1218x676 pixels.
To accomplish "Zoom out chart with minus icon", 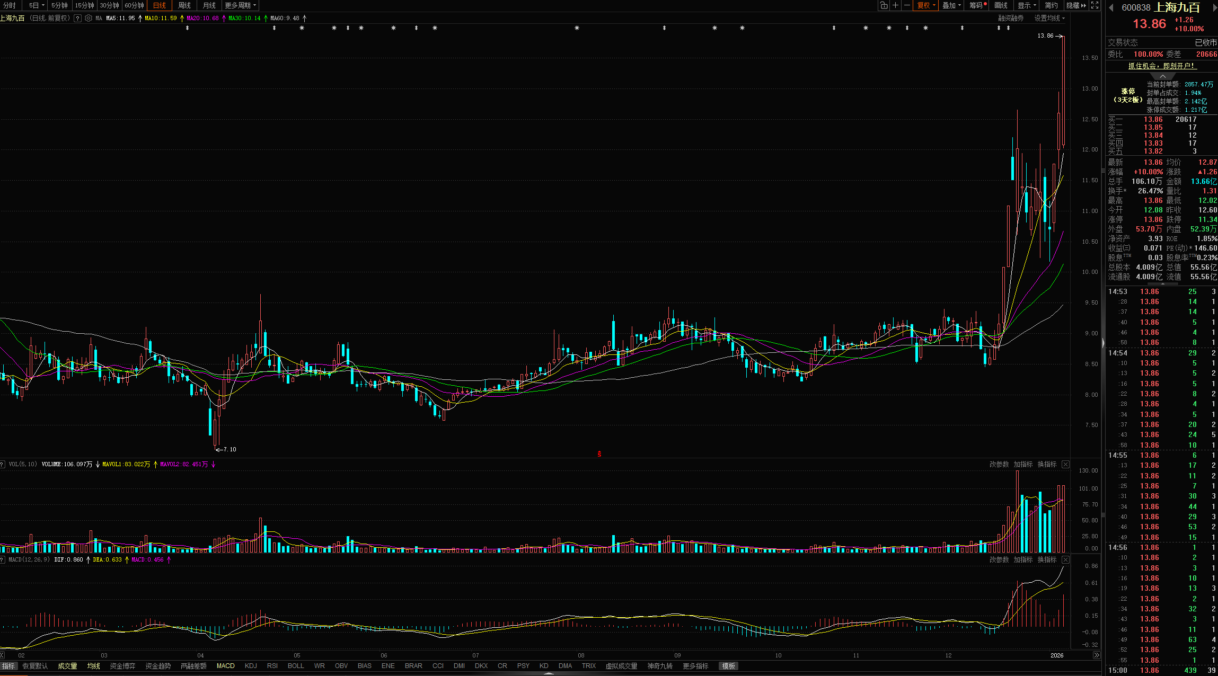I will click(x=907, y=5).
